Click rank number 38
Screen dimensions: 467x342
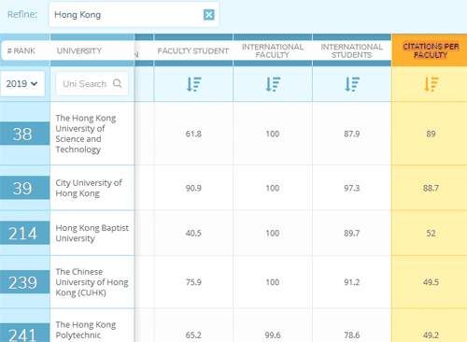(x=22, y=134)
